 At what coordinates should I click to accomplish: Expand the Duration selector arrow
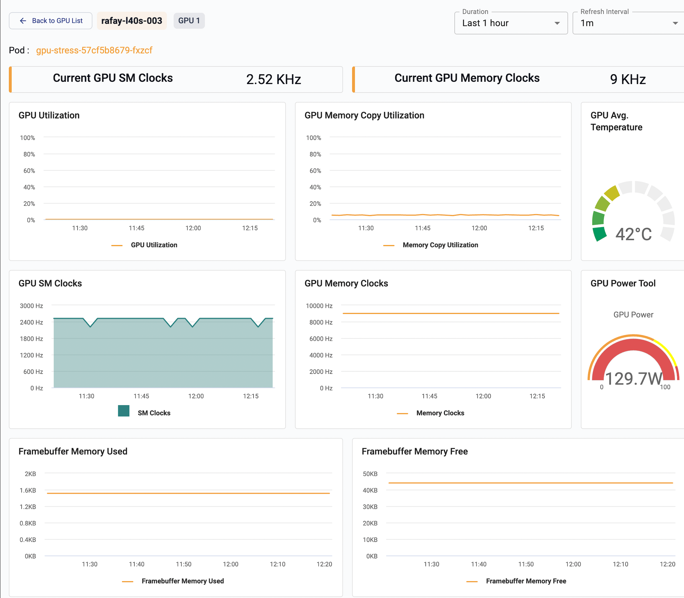[x=557, y=23]
